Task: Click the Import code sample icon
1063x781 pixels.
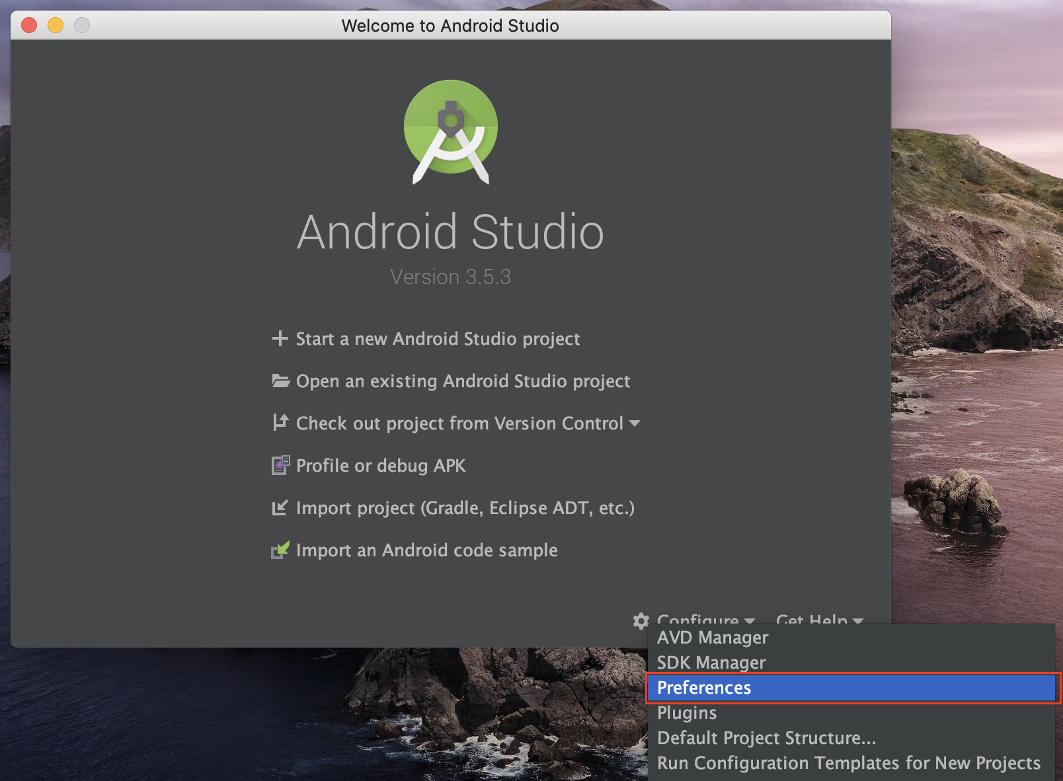Action: coord(280,550)
